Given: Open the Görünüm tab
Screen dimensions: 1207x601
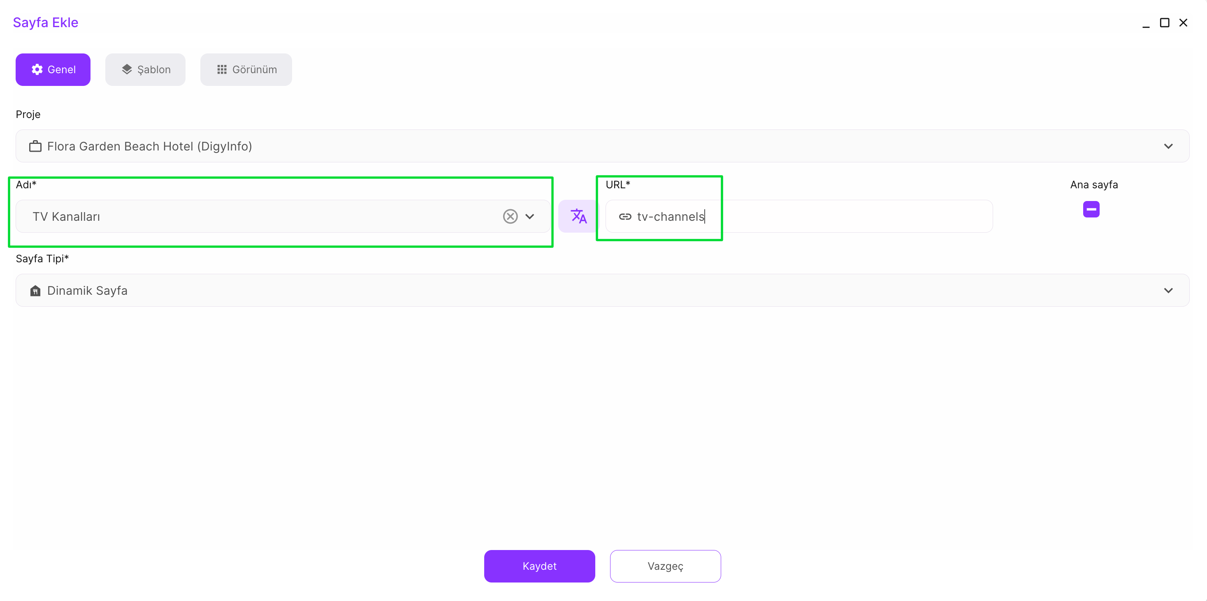Looking at the screenshot, I should point(246,69).
